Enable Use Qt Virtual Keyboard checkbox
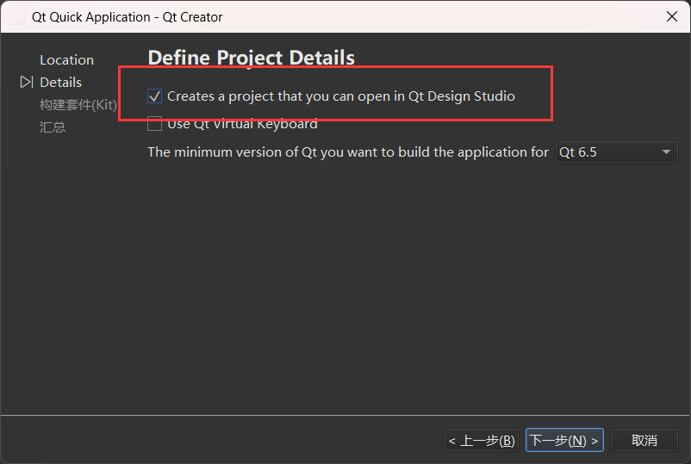This screenshot has width=691, height=464. coord(155,124)
